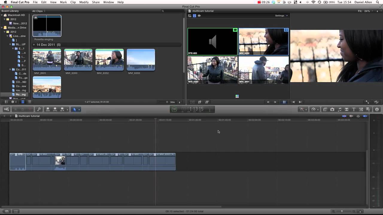Select the MVI_6355 clip thumbnail
This screenshot has height=215, width=383.
tap(141, 60)
